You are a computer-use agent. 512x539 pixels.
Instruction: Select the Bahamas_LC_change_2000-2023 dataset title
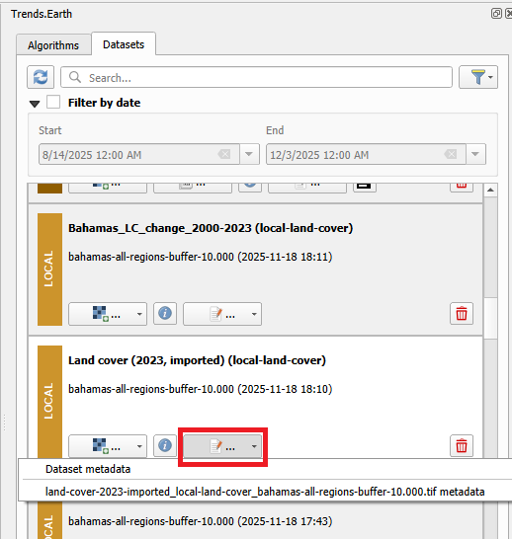pyautogui.click(x=211, y=228)
